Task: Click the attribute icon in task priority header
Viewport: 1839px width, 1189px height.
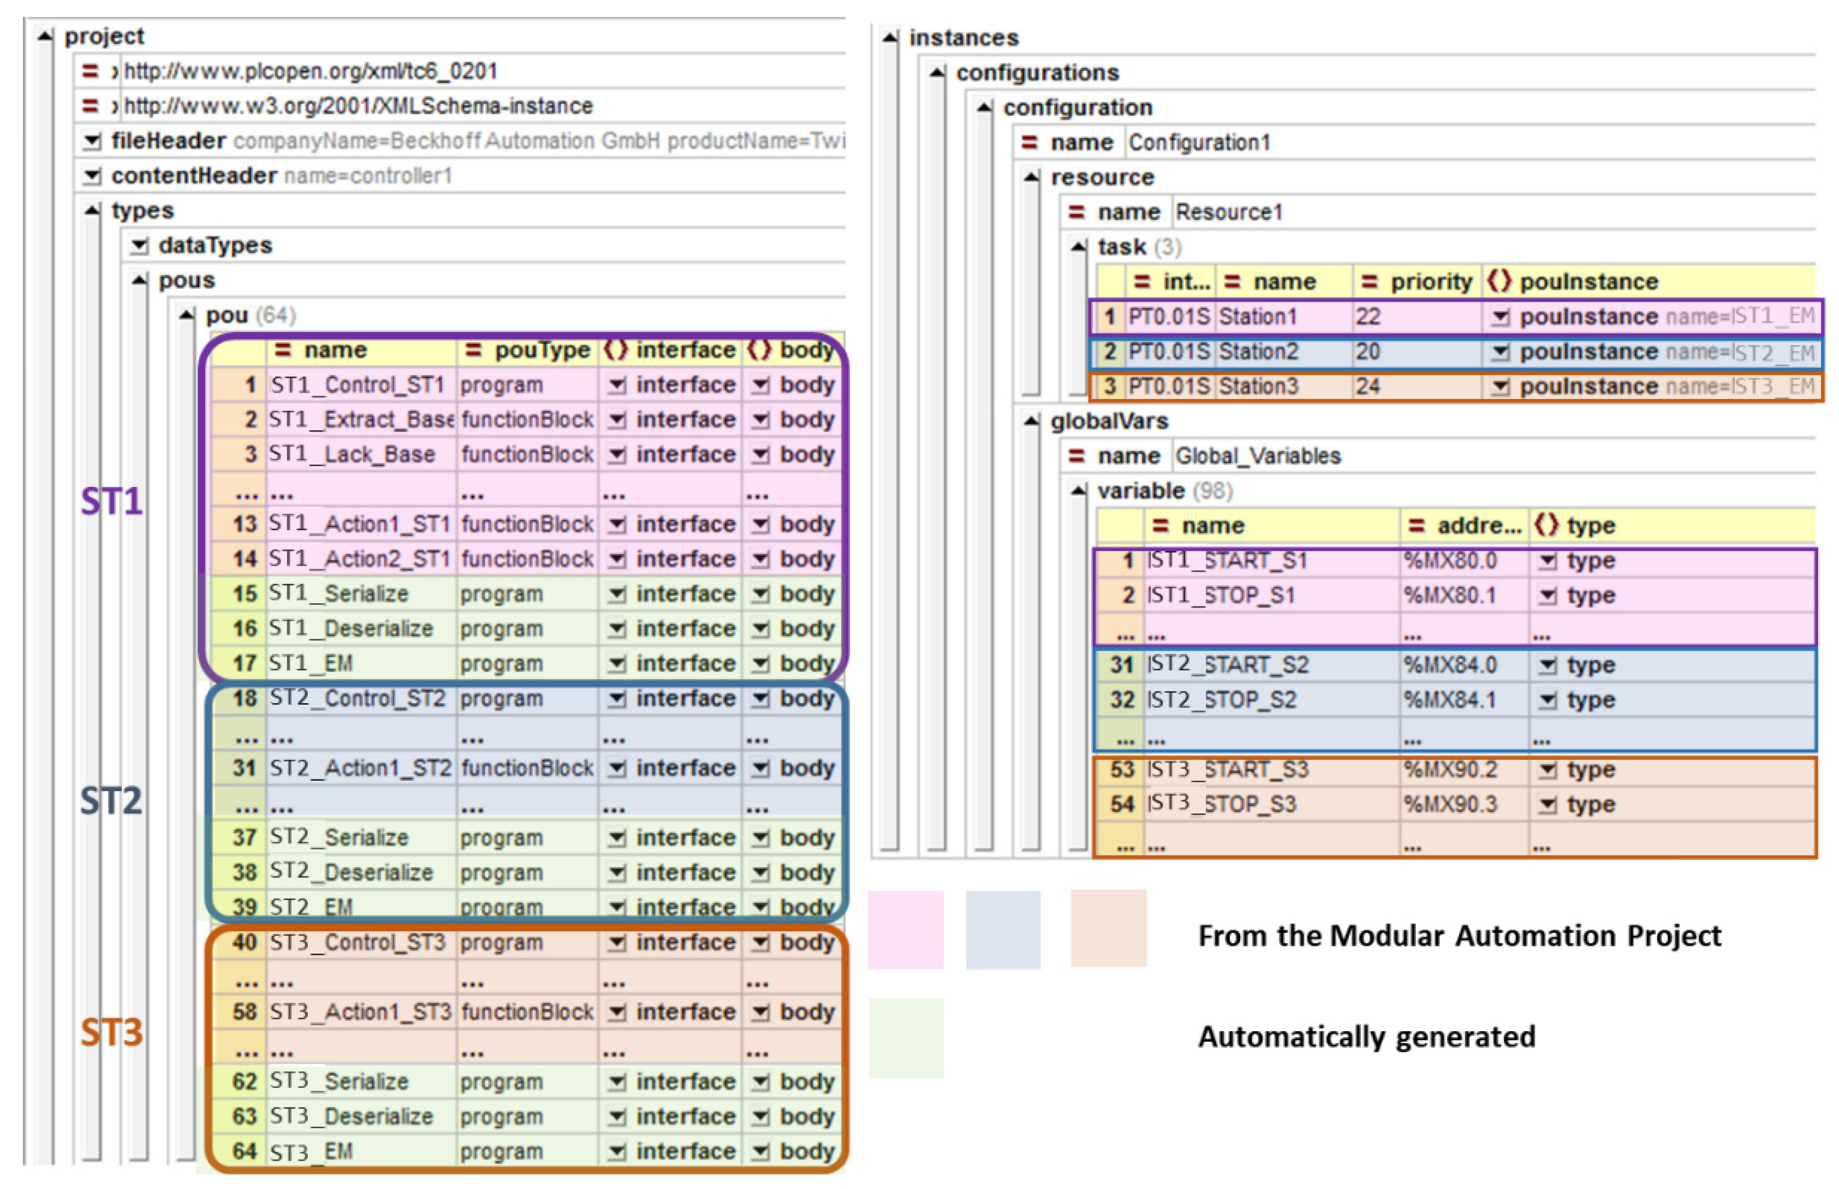Action: click(1369, 282)
